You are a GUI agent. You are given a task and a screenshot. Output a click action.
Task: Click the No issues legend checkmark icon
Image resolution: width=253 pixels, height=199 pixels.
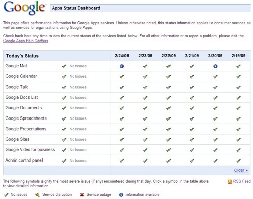pyautogui.click(x=6, y=195)
